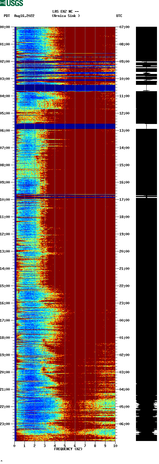Click the 19:00 PDT time label

[x=5, y=355]
